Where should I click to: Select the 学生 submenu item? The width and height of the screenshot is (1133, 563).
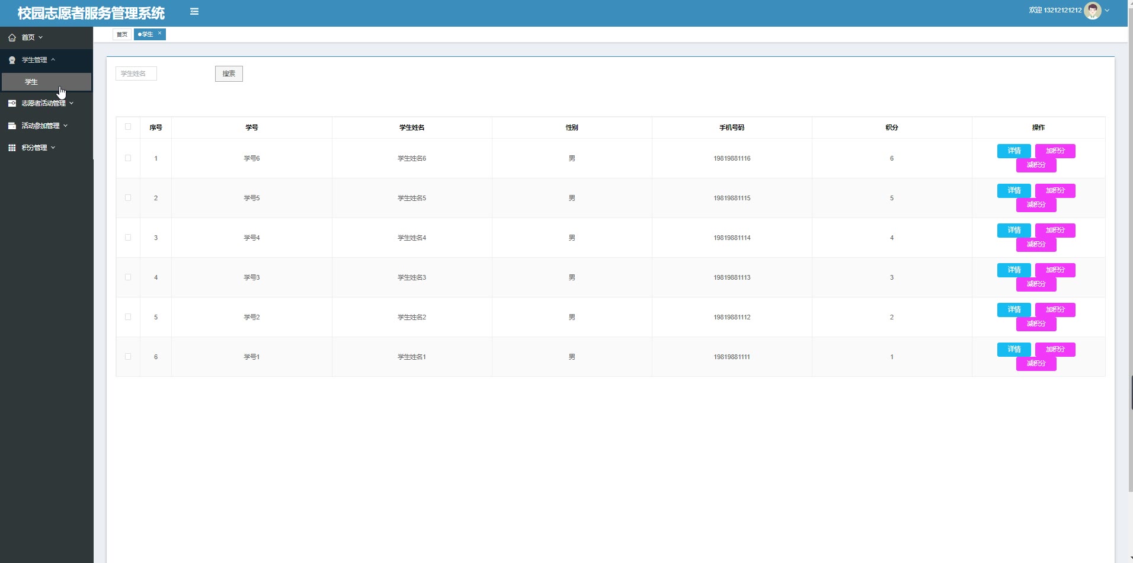tap(46, 82)
